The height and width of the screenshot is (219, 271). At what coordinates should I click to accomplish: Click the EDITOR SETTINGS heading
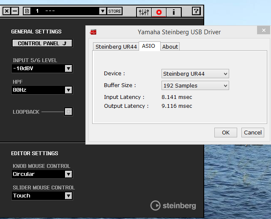point(35,153)
